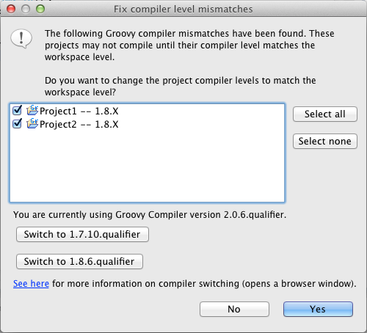The height and width of the screenshot is (333, 367).
Task: Click the gray minimize window button
Action: [26, 9]
